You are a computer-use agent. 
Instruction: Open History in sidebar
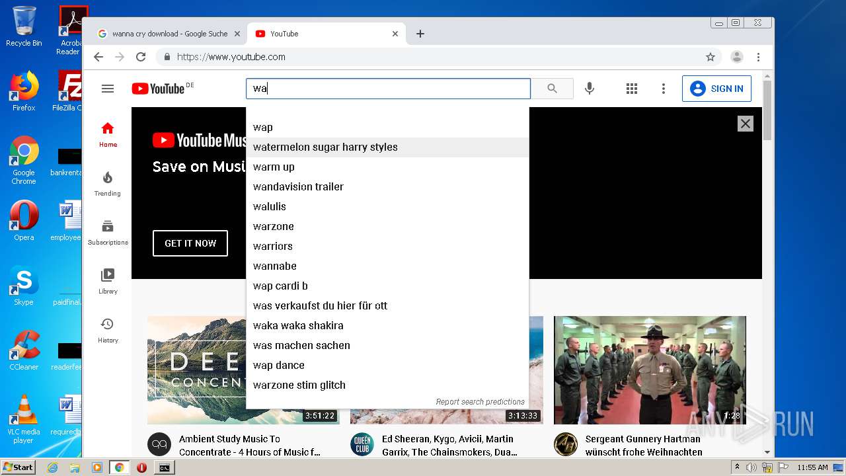(108, 331)
